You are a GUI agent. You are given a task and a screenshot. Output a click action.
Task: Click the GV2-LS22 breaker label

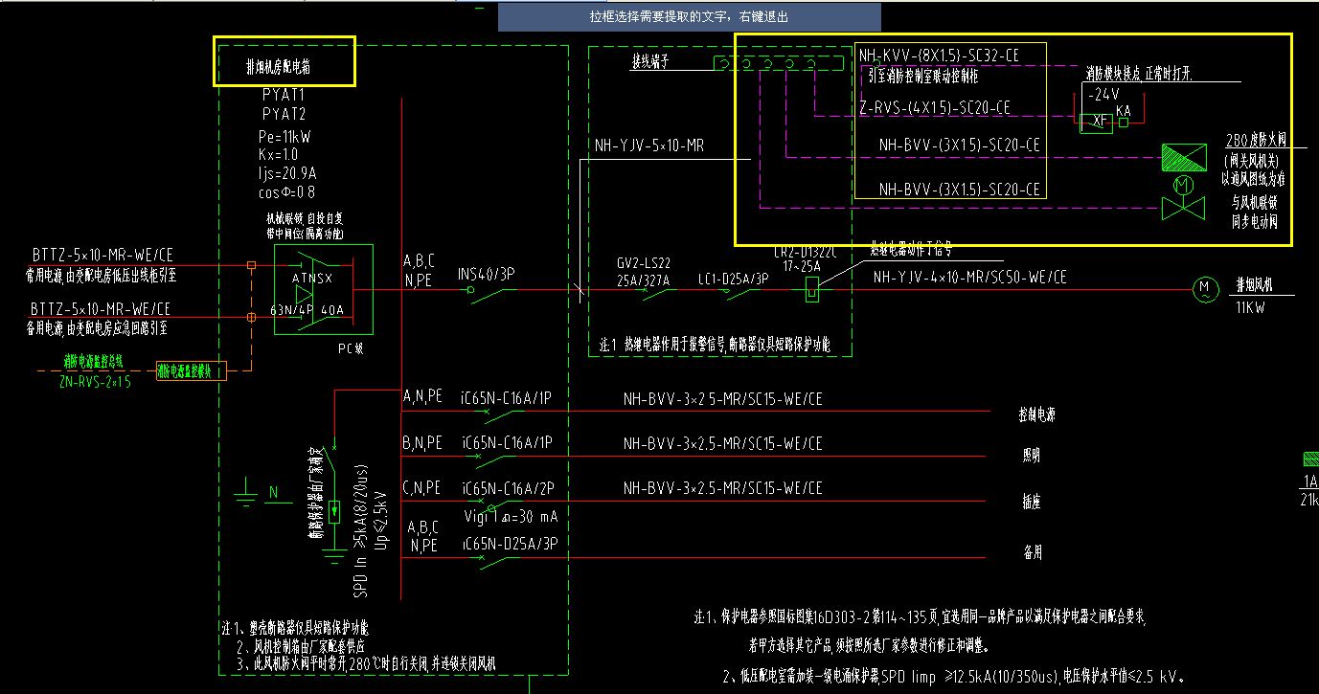tap(644, 262)
